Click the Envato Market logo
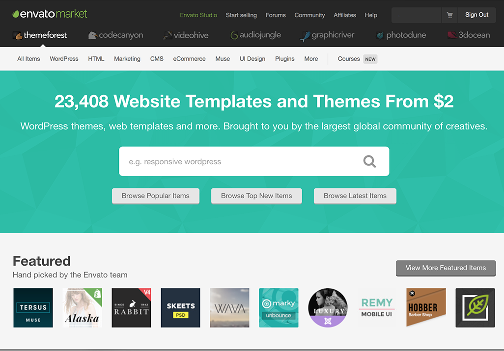This screenshot has width=504, height=351. click(50, 14)
